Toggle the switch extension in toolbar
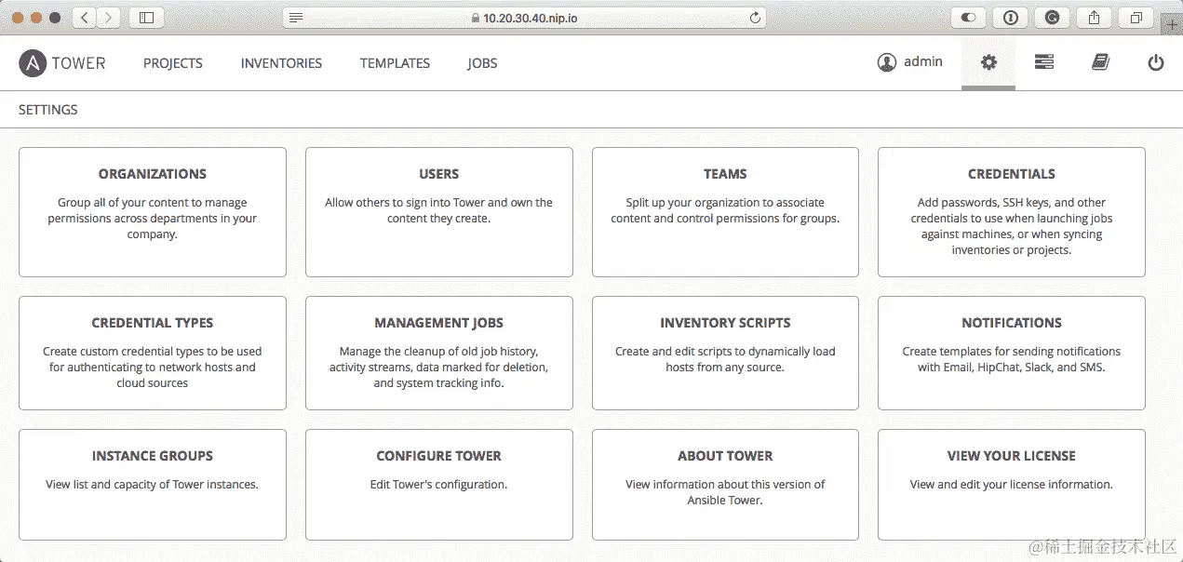This screenshot has height=562, width=1183. click(x=968, y=17)
